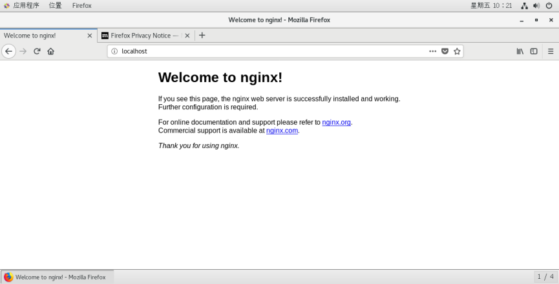Reload the current page

(x=37, y=51)
